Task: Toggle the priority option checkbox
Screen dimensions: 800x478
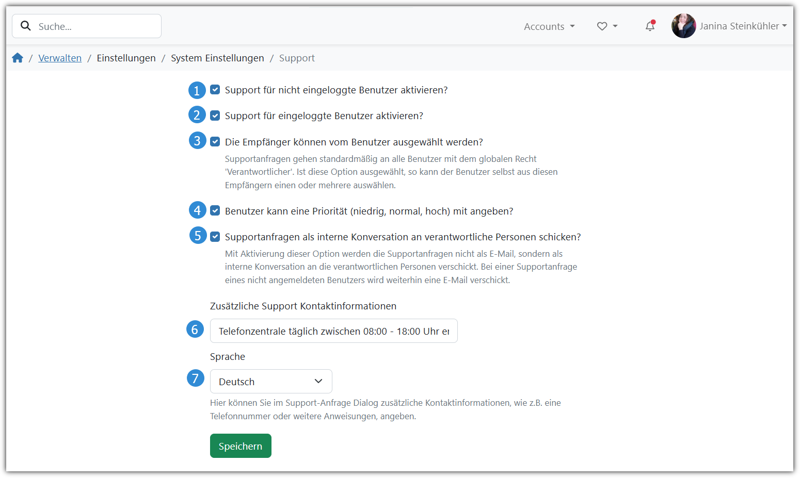Action: tap(215, 211)
